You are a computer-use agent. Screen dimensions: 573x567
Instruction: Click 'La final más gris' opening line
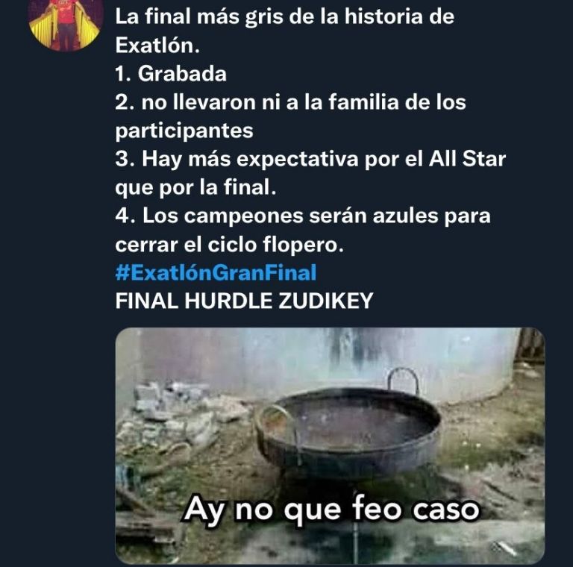(x=285, y=17)
